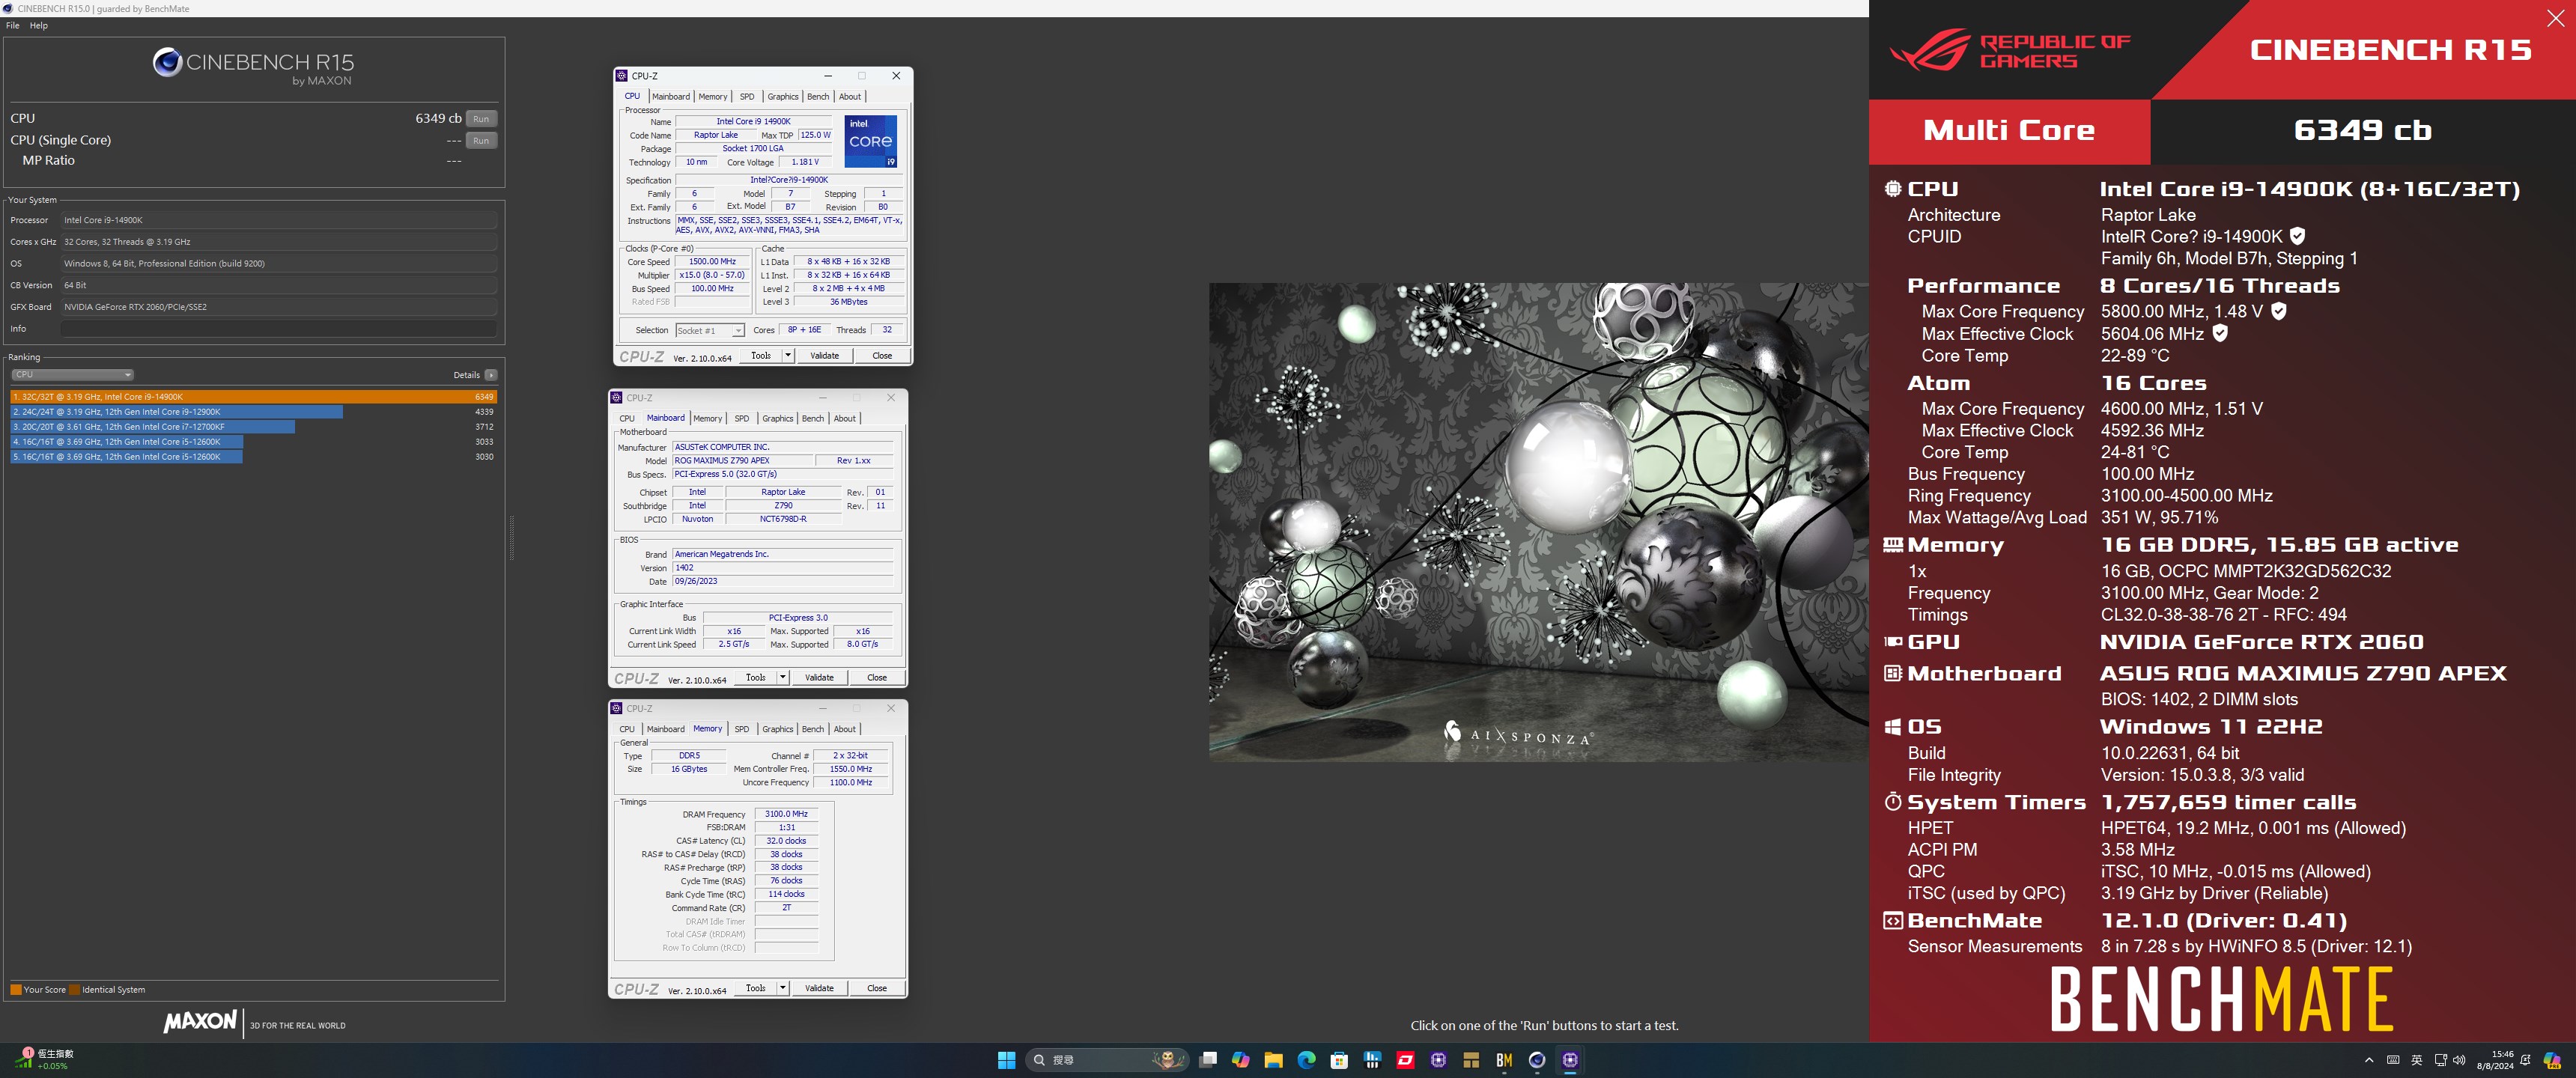Open the Help menu in Cinebench
Screen dimensions: 2576x1078
39,25
